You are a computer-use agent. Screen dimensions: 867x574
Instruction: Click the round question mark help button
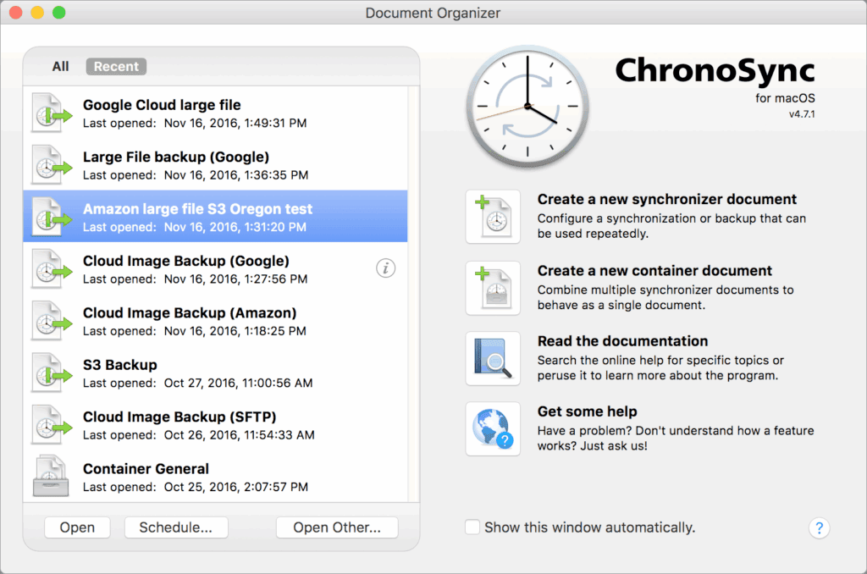tap(819, 528)
